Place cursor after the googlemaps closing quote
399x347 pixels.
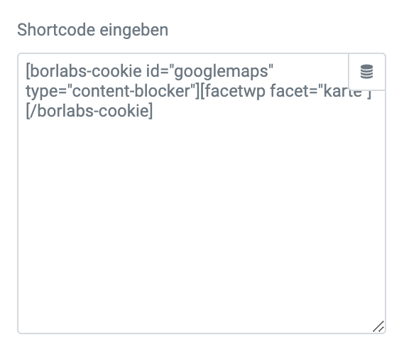point(274,71)
